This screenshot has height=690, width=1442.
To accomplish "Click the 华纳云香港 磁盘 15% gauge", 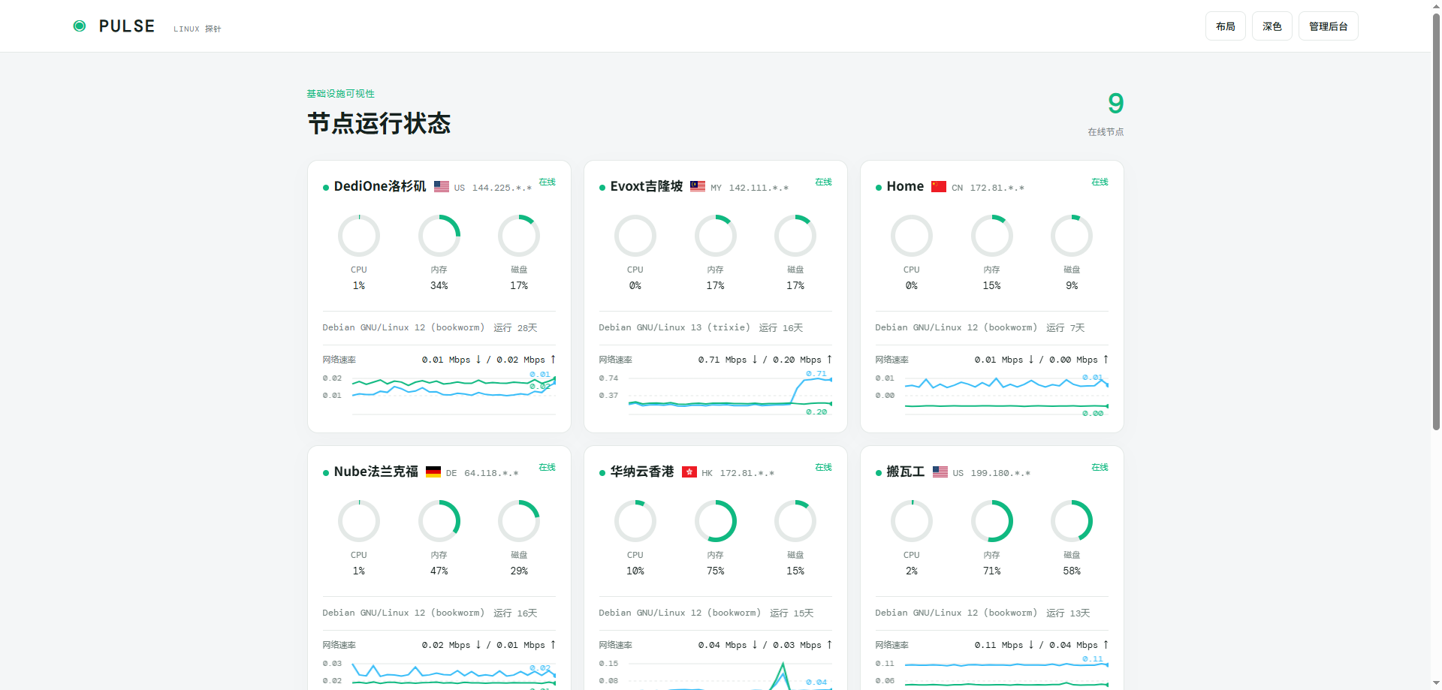I will [x=795, y=521].
